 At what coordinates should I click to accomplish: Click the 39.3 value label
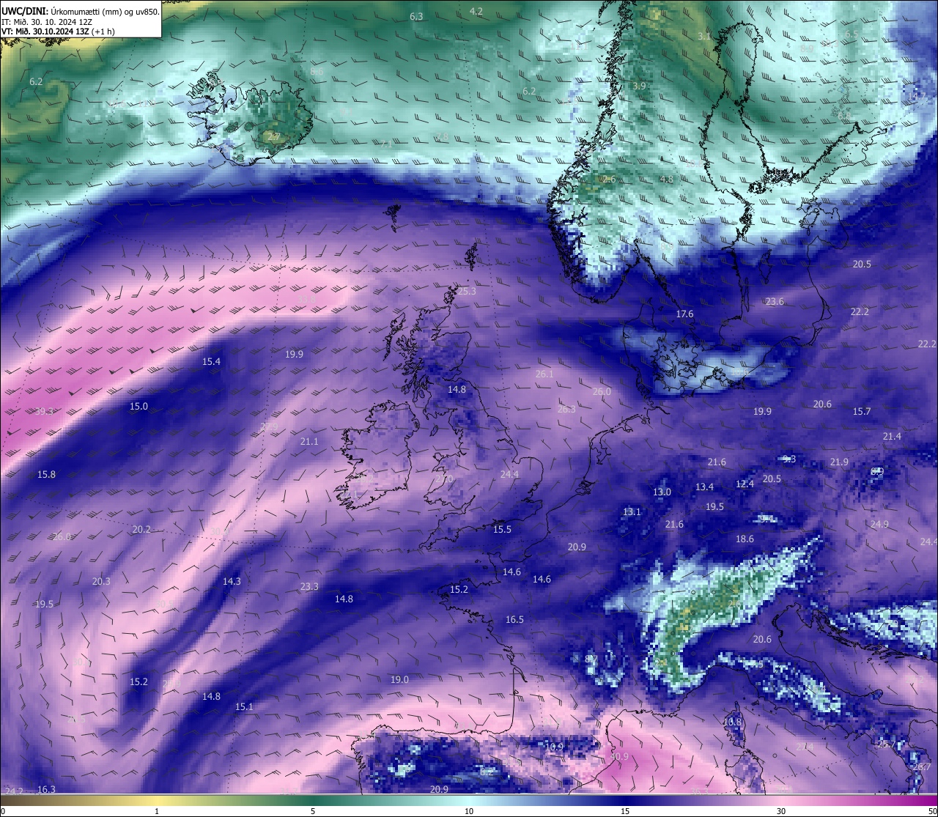pyautogui.click(x=45, y=411)
